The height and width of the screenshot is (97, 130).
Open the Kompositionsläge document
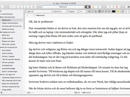[9, 68]
